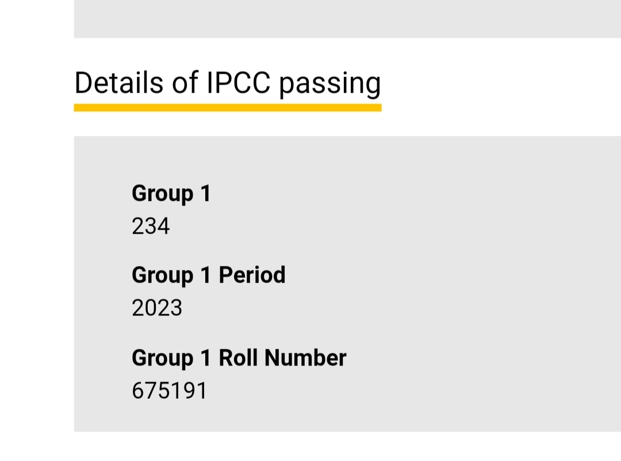The image size is (621, 461).
Task: Click the Group 1 value 234
Action: [x=151, y=226]
